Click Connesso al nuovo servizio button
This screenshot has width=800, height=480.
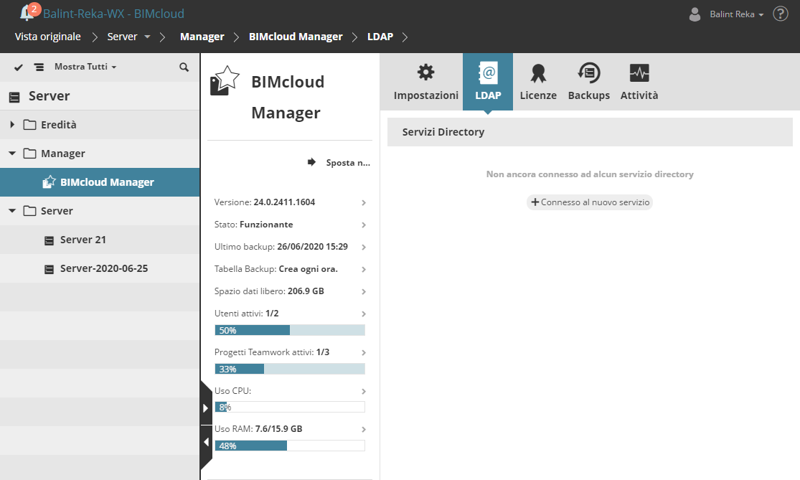pyautogui.click(x=590, y=202)
